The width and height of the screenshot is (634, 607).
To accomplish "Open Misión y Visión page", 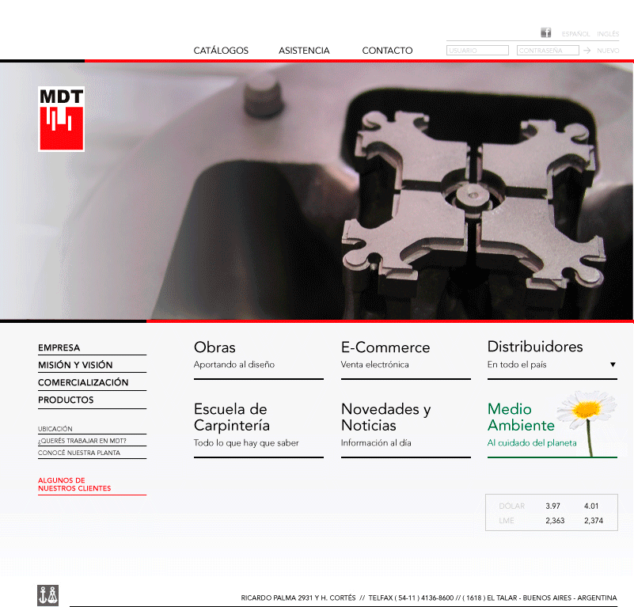I will pyautogui.click(x=75, y=365).
